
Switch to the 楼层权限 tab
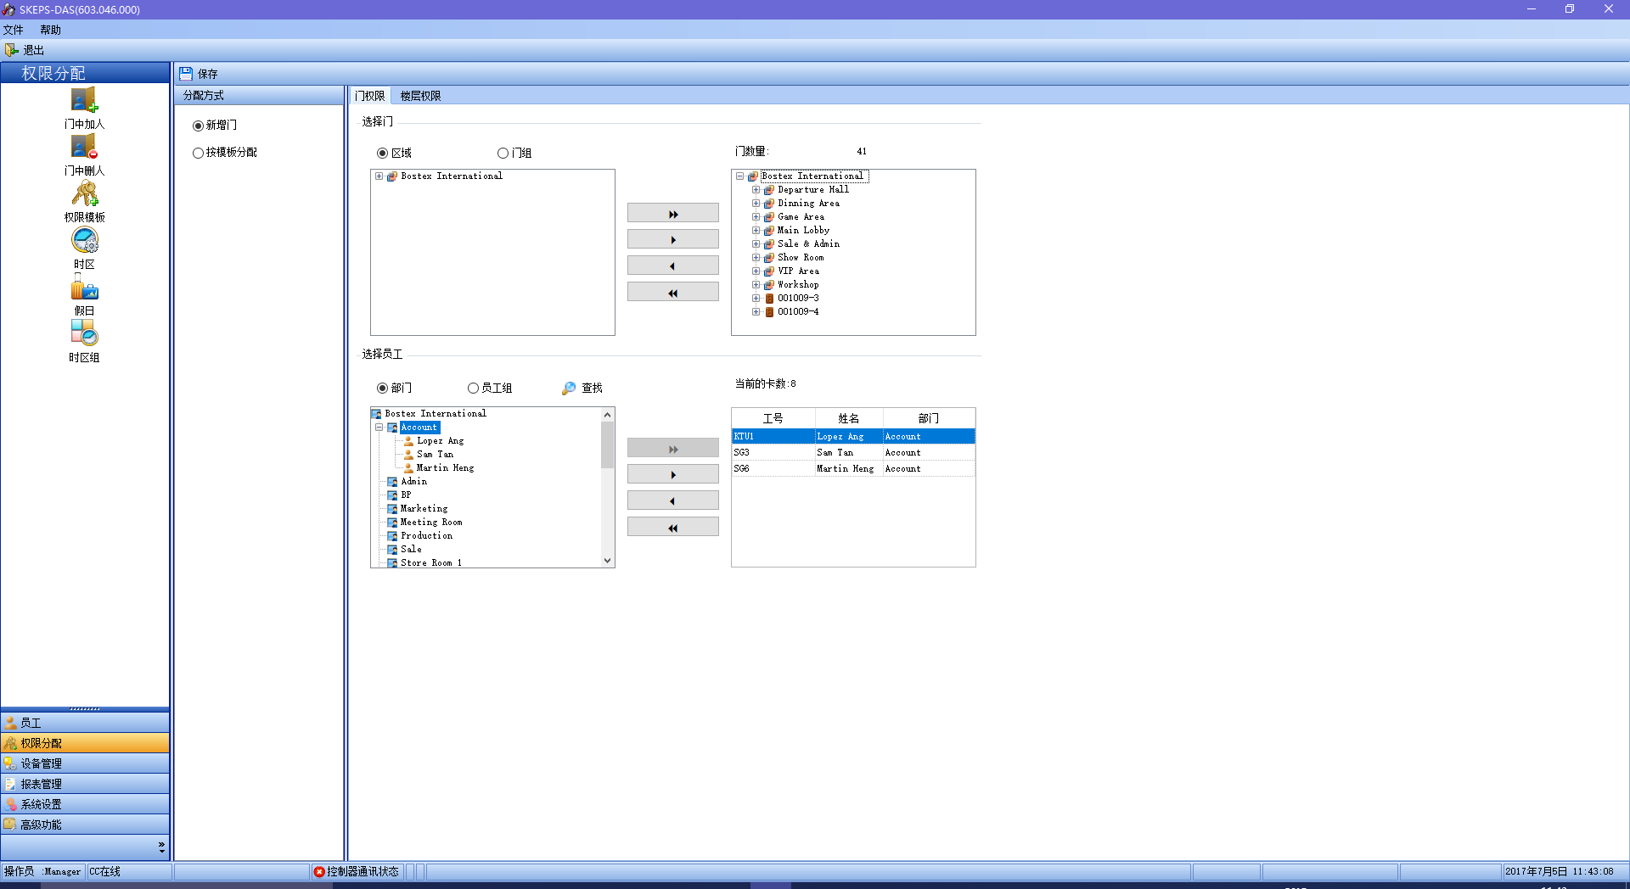pos(420,96)
